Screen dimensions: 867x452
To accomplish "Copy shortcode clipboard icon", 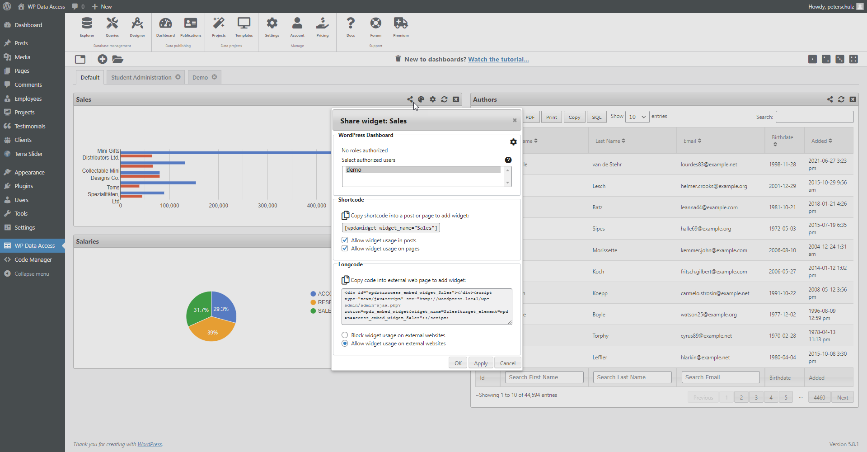I will coord(346,215).
